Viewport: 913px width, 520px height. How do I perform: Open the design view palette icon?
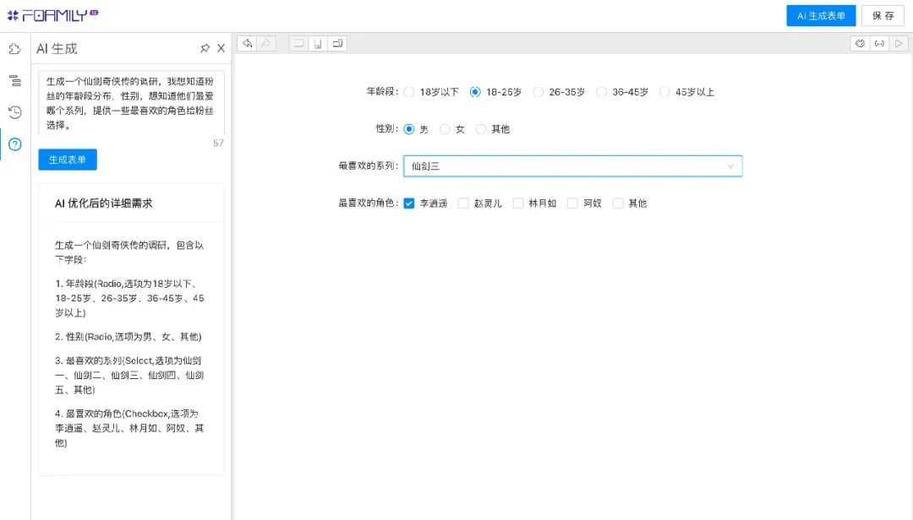[x=860, y=44]
